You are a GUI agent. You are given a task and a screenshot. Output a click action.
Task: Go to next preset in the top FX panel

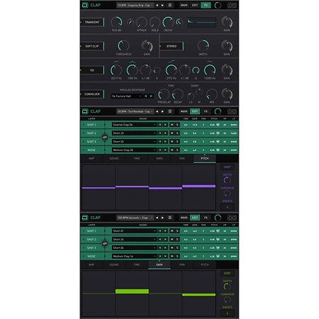(x=162, y=5)
